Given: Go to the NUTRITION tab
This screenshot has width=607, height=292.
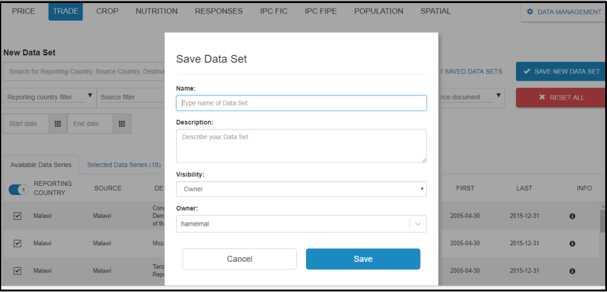Looking at the screenshot, I should (157, 12).
